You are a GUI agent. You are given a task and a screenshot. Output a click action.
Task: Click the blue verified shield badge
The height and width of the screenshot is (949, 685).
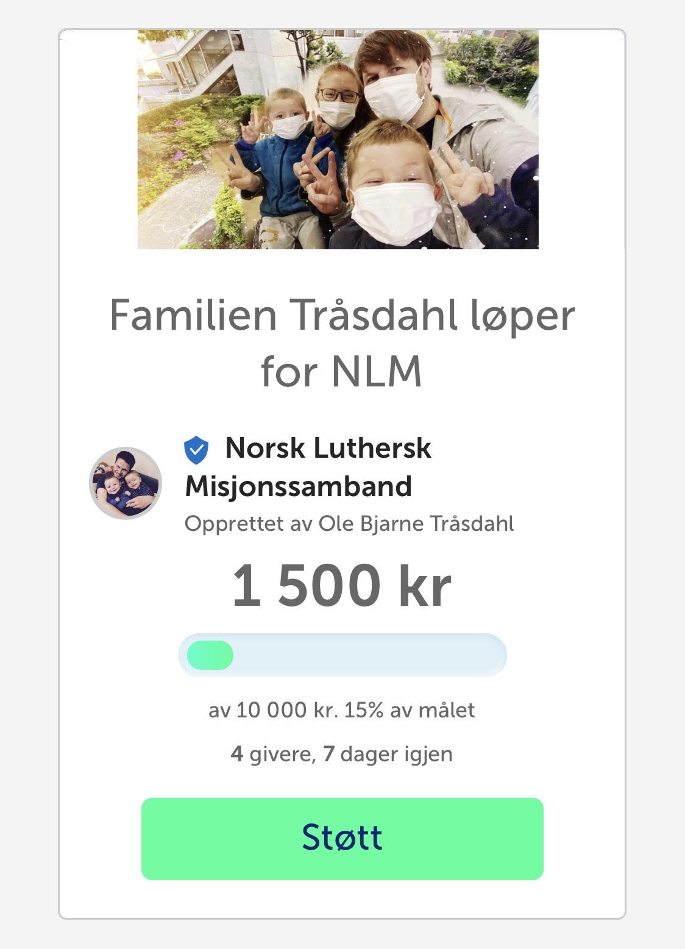(x=196, y=450)
